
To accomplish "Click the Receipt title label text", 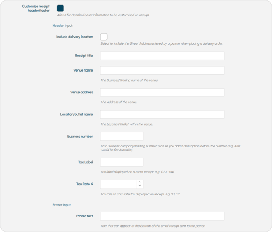I will pyautogui.click(x=84, y=56).
